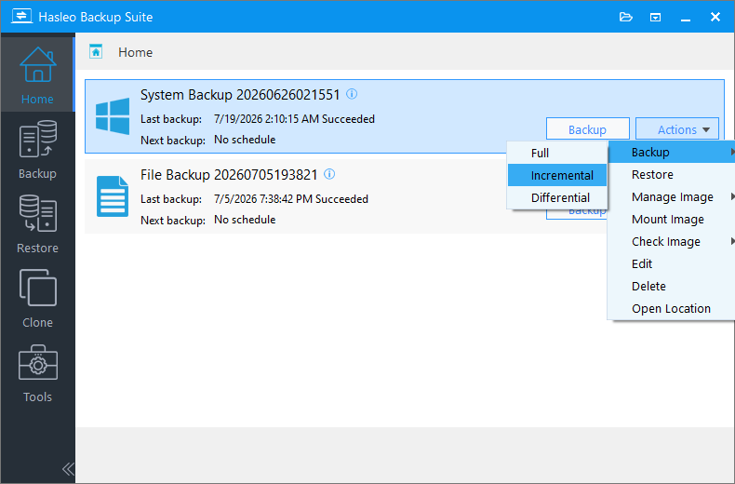Click System Backup 20260626021551 title
This screenshot has height=484, width=735.
tap(240, 95)
